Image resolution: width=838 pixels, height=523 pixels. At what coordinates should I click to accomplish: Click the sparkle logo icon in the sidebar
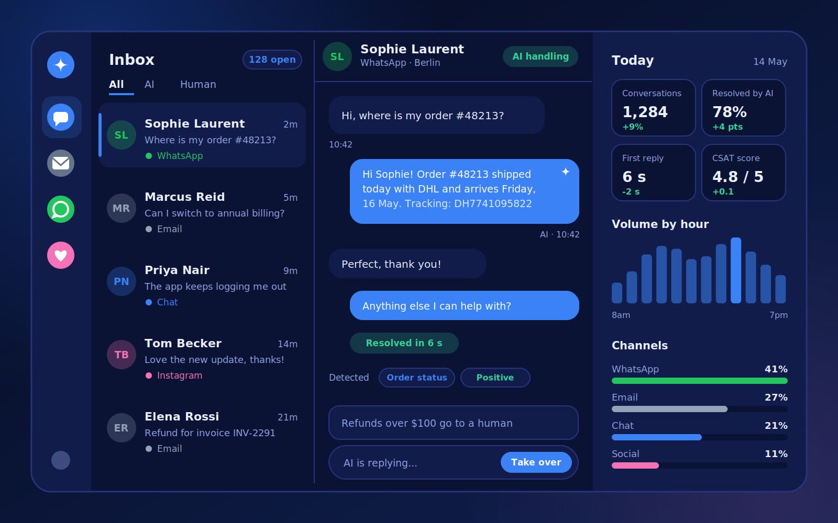(61, 65)
